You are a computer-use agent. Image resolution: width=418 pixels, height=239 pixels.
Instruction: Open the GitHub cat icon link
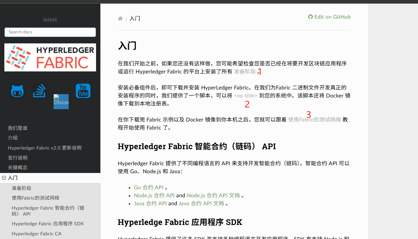(x=17, y=91)
